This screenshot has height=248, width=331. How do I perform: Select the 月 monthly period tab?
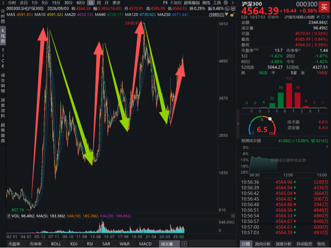point(106,3)
